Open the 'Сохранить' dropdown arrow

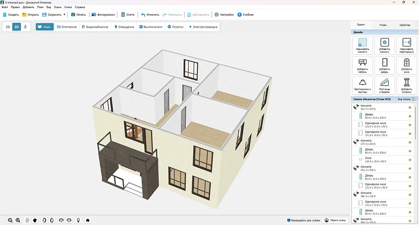[64, 15]
